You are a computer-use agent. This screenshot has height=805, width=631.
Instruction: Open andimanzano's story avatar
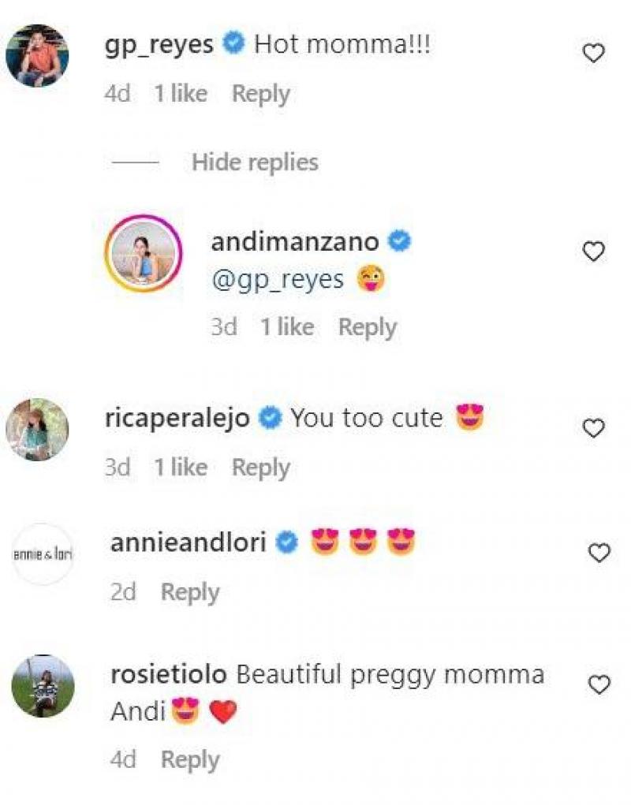tap(143, 252)
